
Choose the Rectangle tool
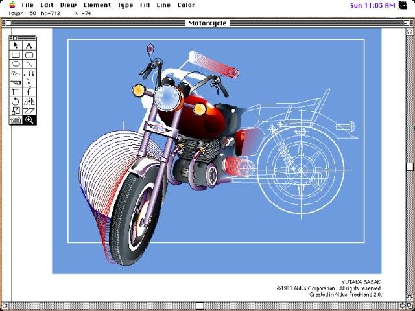[x=16, y=55]
